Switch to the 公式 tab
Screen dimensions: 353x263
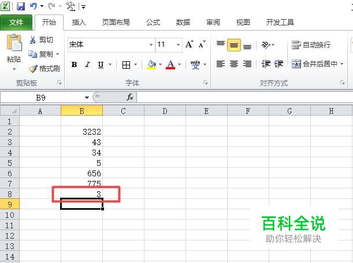point(153,23)
